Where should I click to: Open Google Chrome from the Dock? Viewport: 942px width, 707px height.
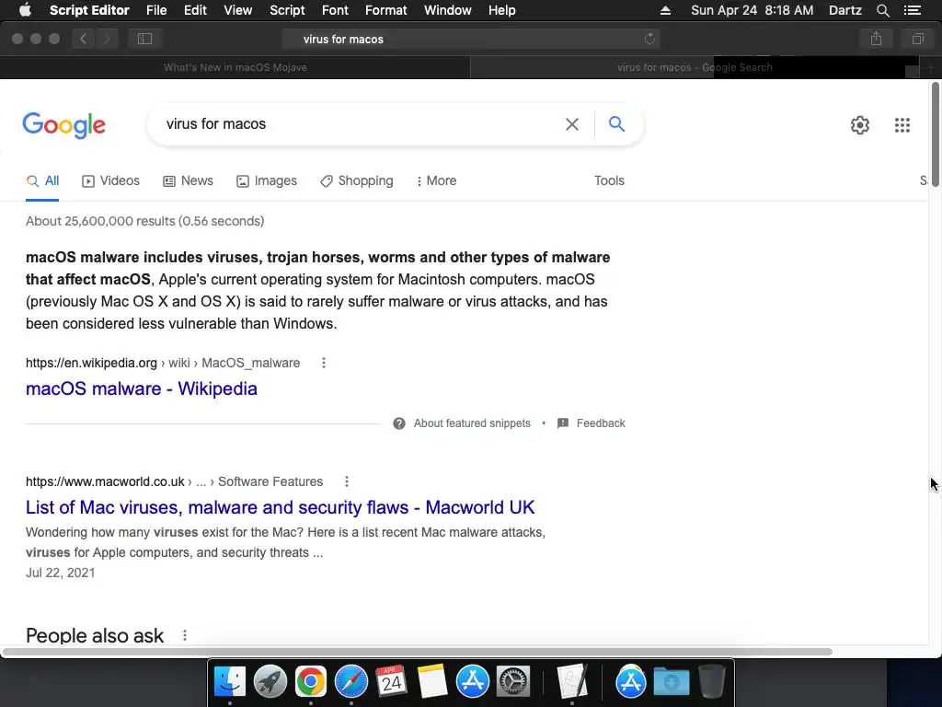click(x=311, y=681)
